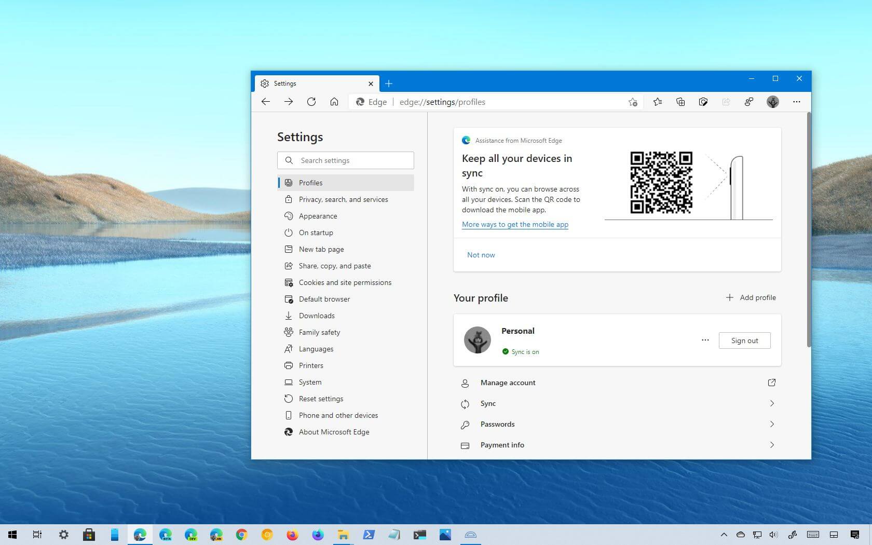Open More ways to get the mobile app
The width and height of the screenshot is (872, 545).
pyautogui.click(x=514, y=224)
